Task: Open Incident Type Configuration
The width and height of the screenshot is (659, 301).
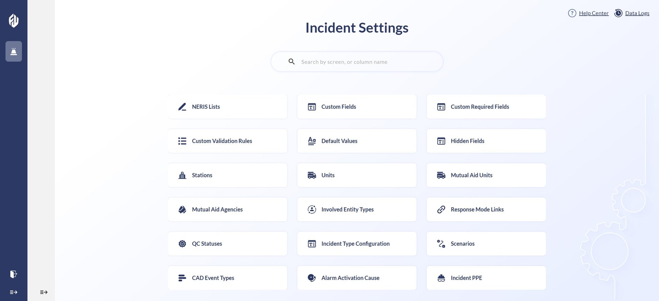Action: coord(357,244)
